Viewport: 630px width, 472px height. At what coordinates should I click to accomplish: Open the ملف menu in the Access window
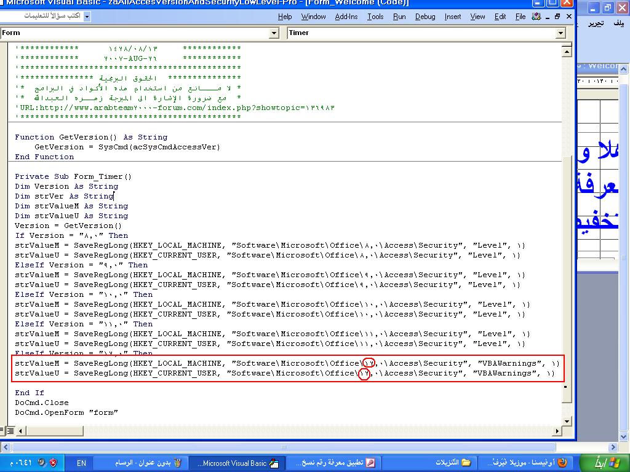pos(619,24)
